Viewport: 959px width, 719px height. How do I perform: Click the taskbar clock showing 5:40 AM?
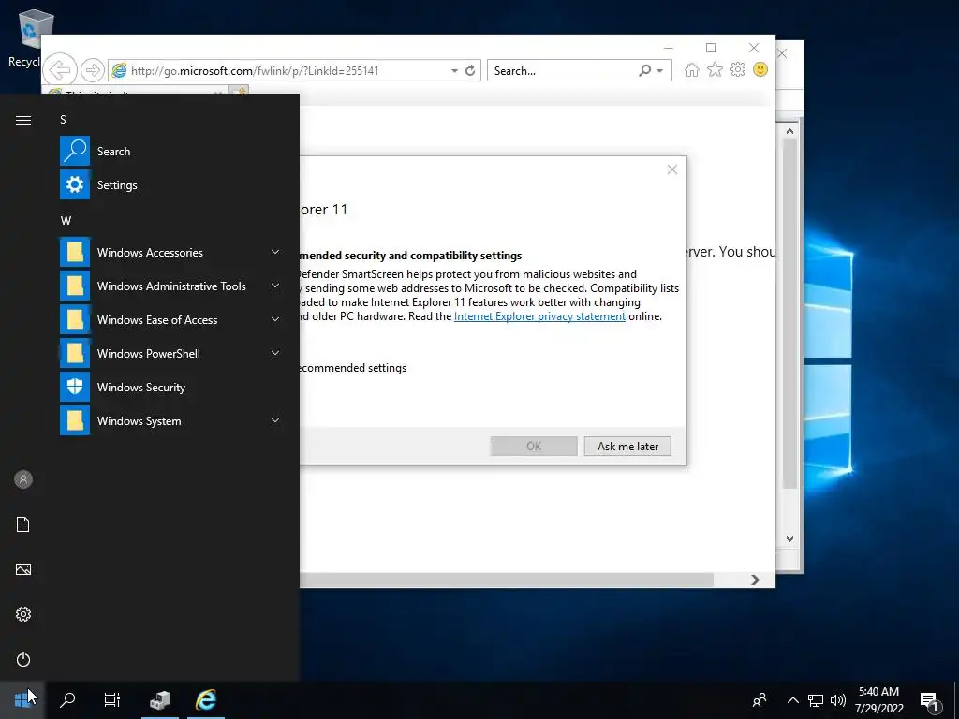pos(878,700)
